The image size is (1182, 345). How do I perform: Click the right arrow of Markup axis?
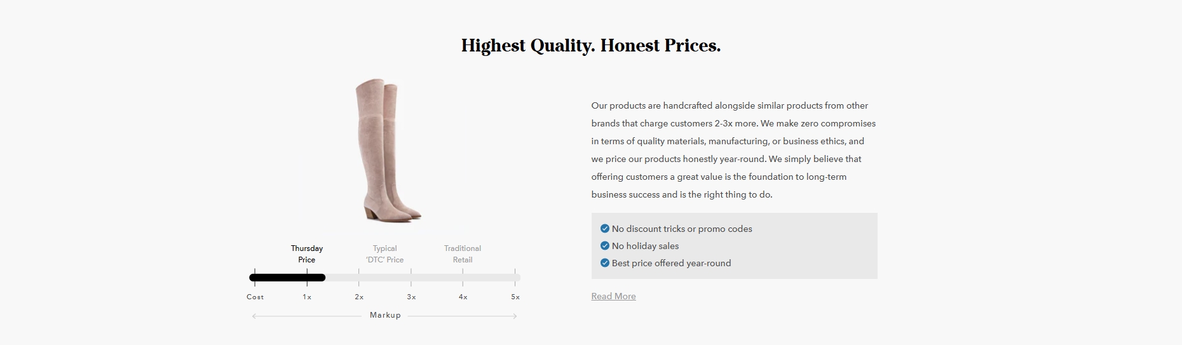pos(514,316)
